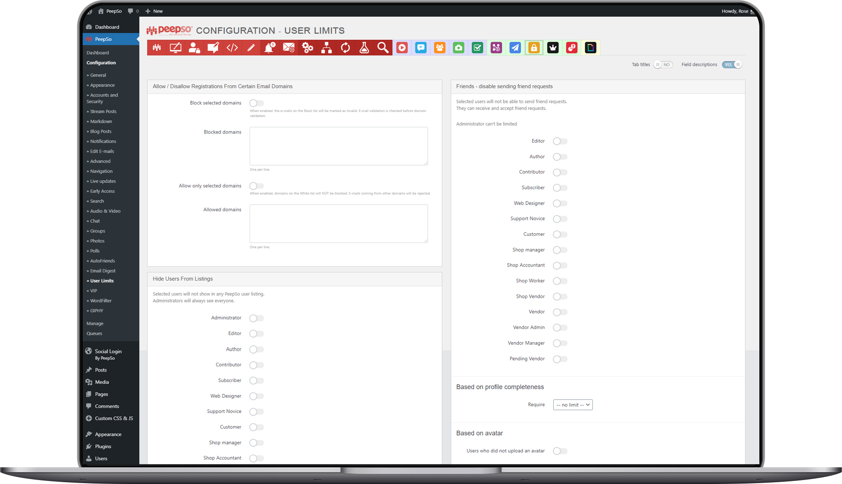Open the Navigation sitemap icon
This screenshot has width=842, height=484.
(x=327, y=47)
